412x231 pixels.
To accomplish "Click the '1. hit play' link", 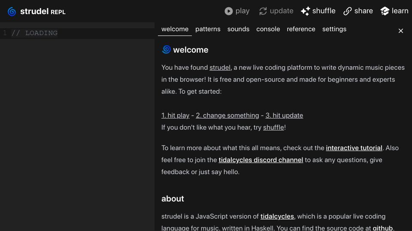I will click(x=175, y=115).
